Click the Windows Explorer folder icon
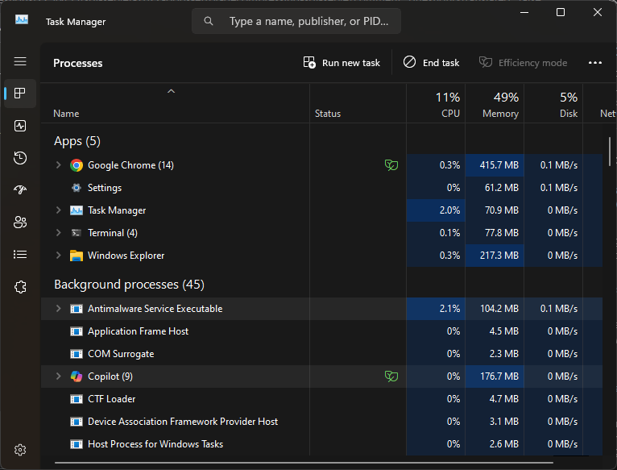 [77, 256]
